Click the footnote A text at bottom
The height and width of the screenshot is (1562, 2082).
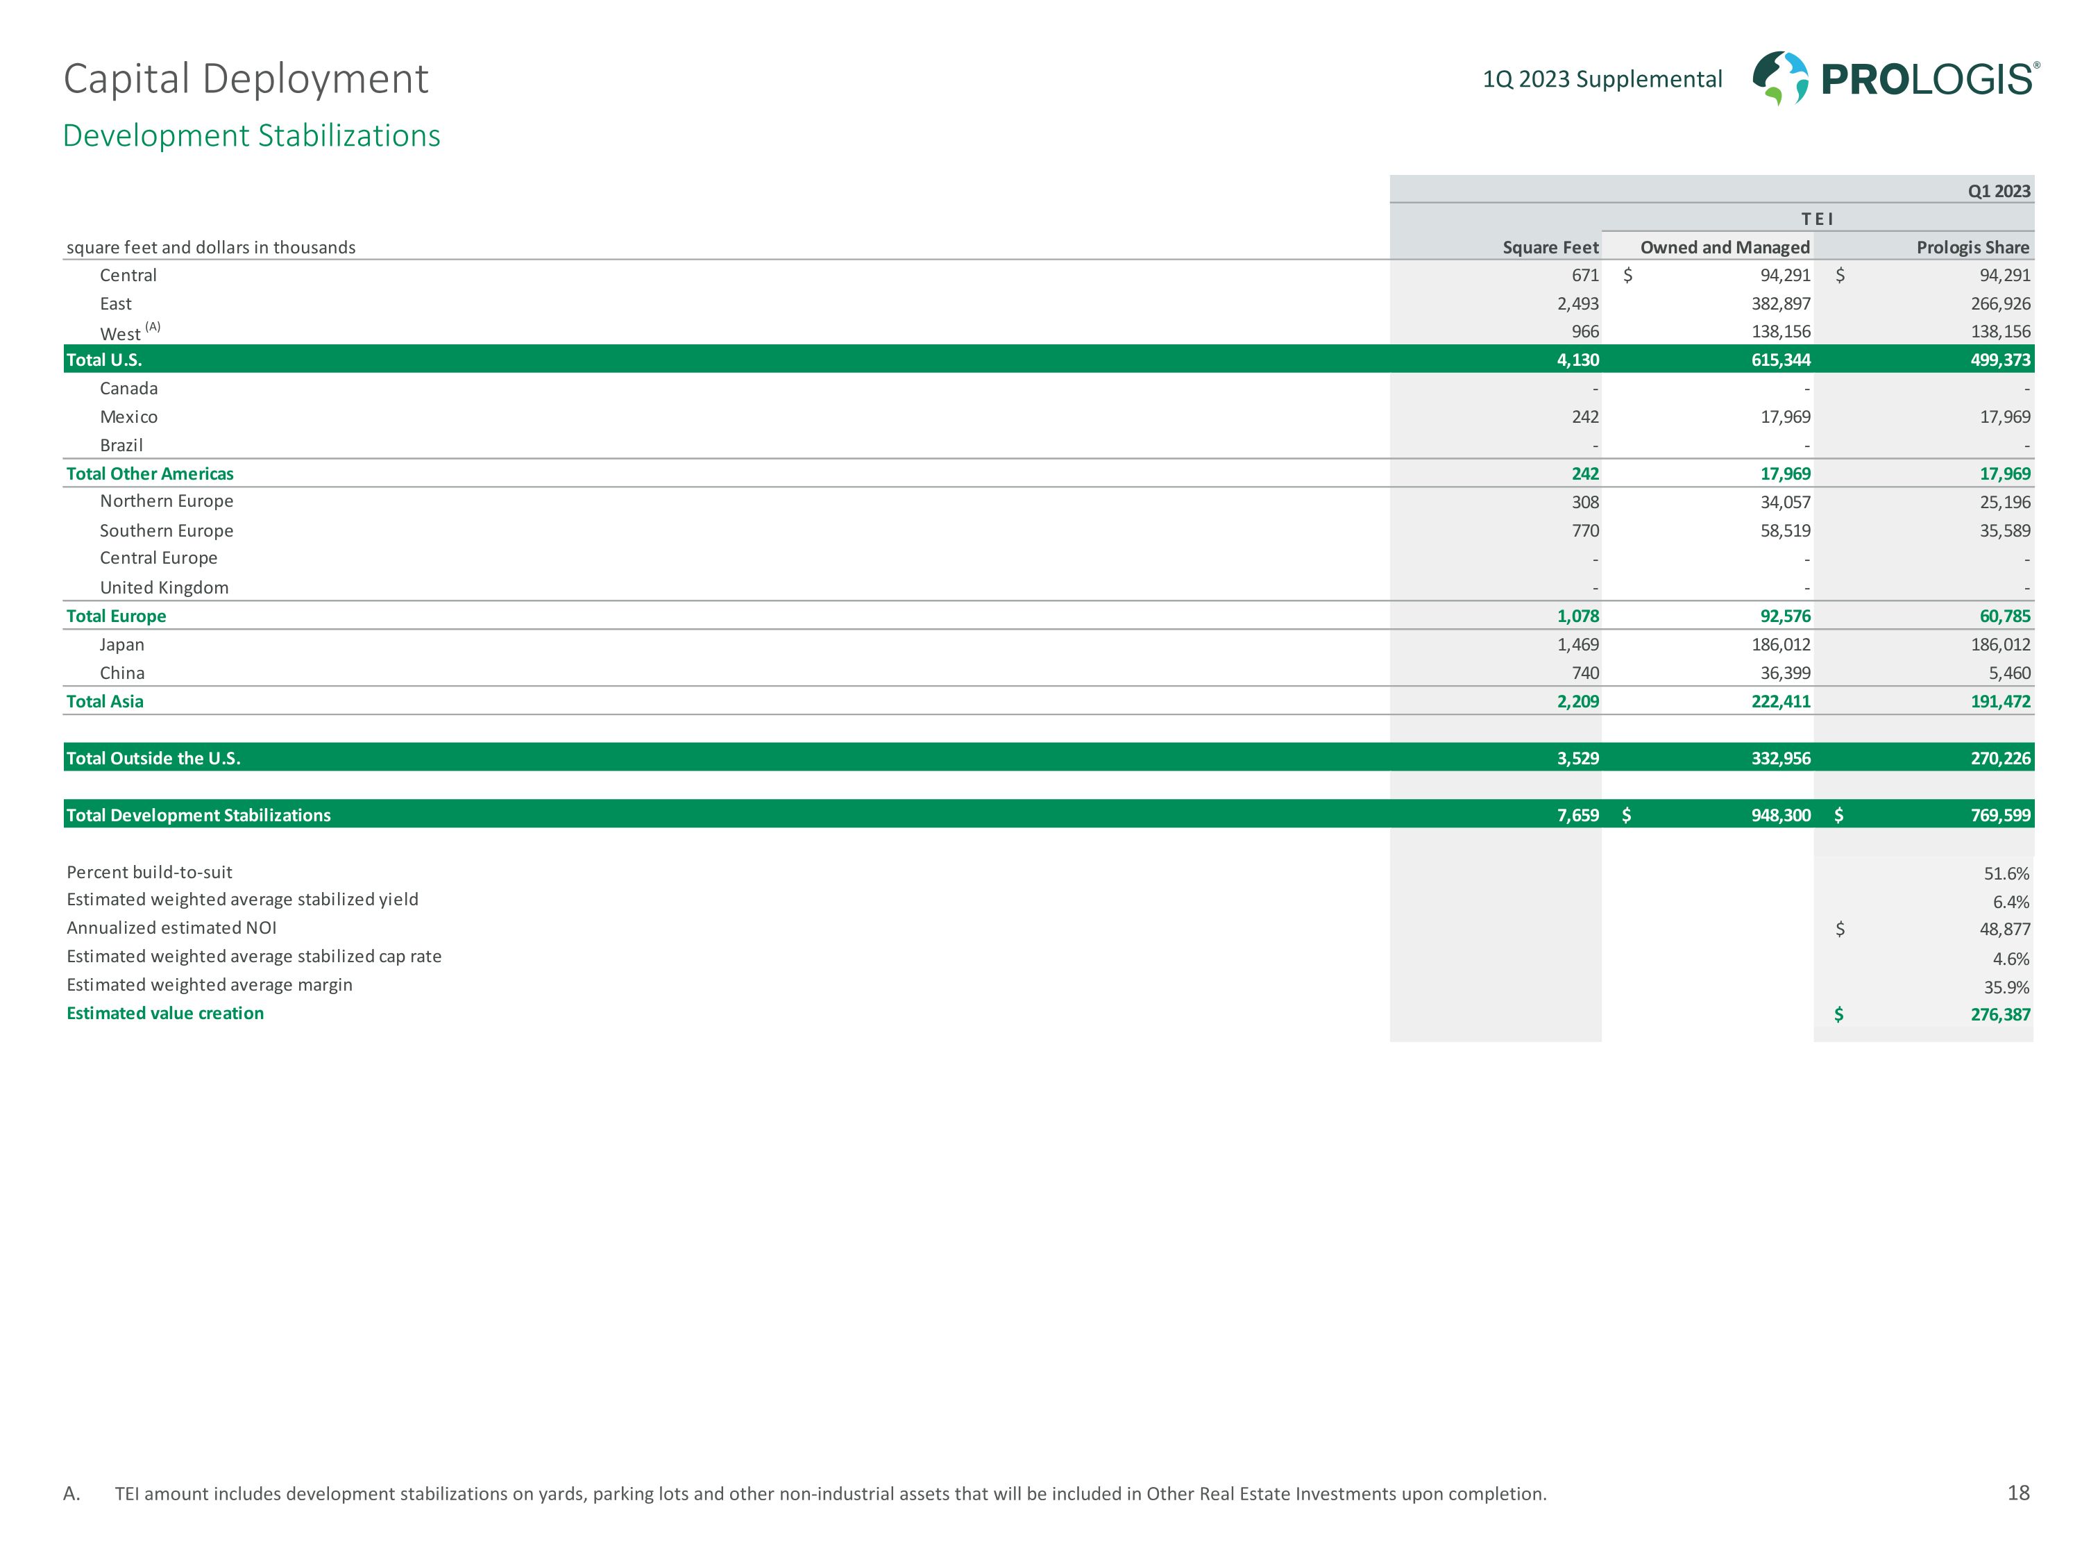coord(830,1494)
